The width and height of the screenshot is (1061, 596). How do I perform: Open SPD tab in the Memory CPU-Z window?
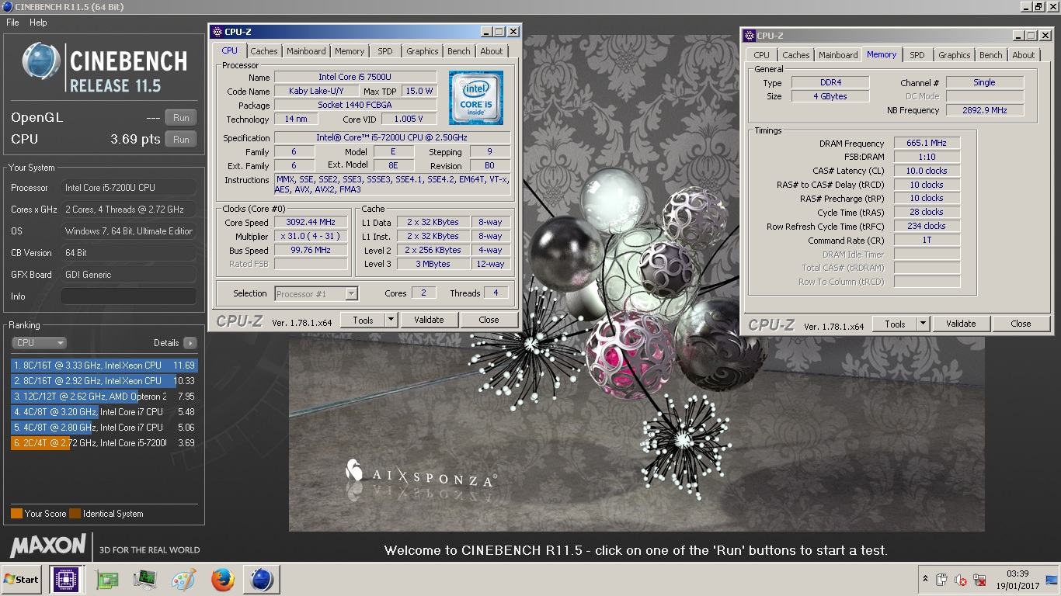coord(917,55)
